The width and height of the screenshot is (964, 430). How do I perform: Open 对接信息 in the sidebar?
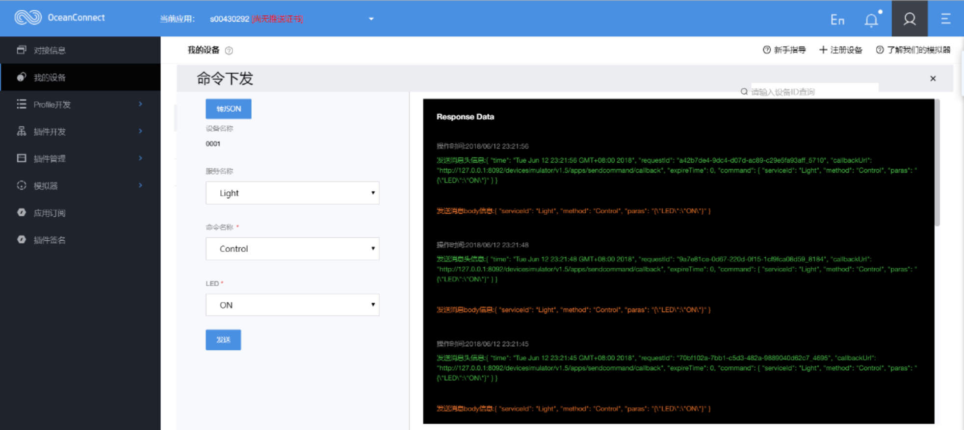click(80, 50)
